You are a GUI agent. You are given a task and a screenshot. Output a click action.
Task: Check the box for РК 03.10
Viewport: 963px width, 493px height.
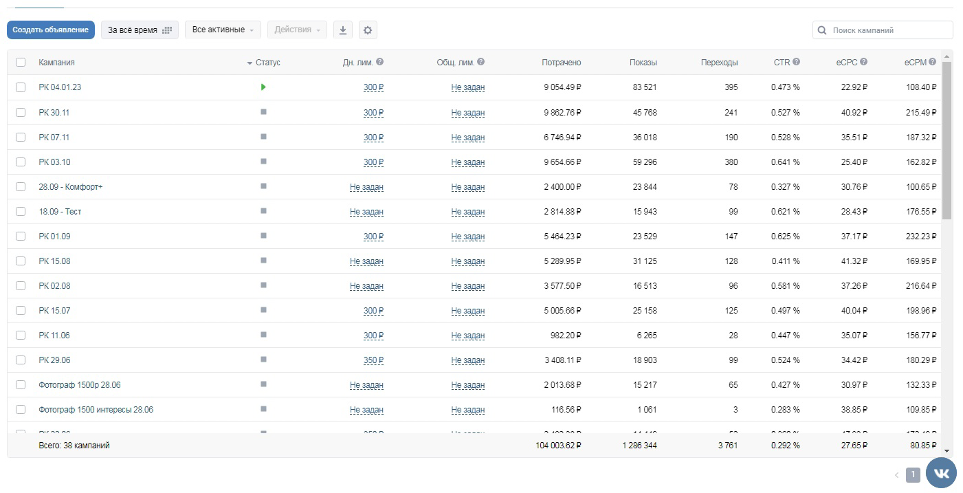pyautogui.click(x=21, y=162)
